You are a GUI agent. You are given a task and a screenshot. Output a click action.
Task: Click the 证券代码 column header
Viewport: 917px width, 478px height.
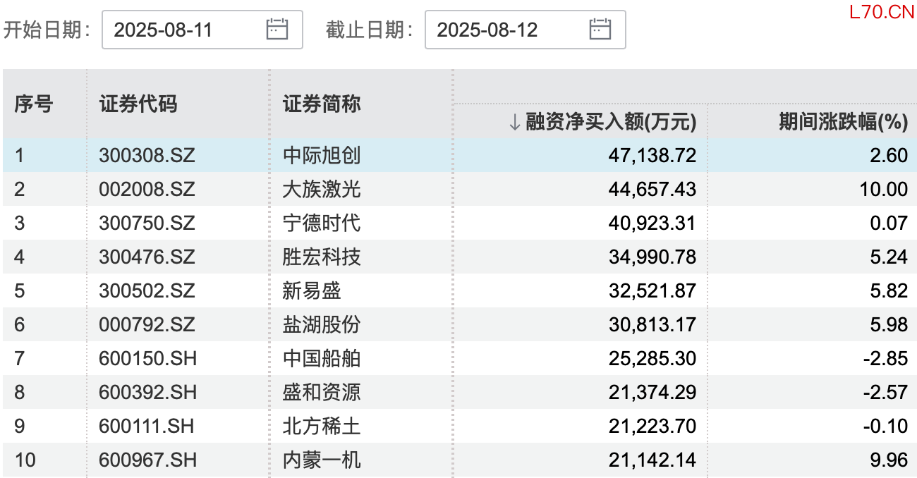click(x=138, y=104)
